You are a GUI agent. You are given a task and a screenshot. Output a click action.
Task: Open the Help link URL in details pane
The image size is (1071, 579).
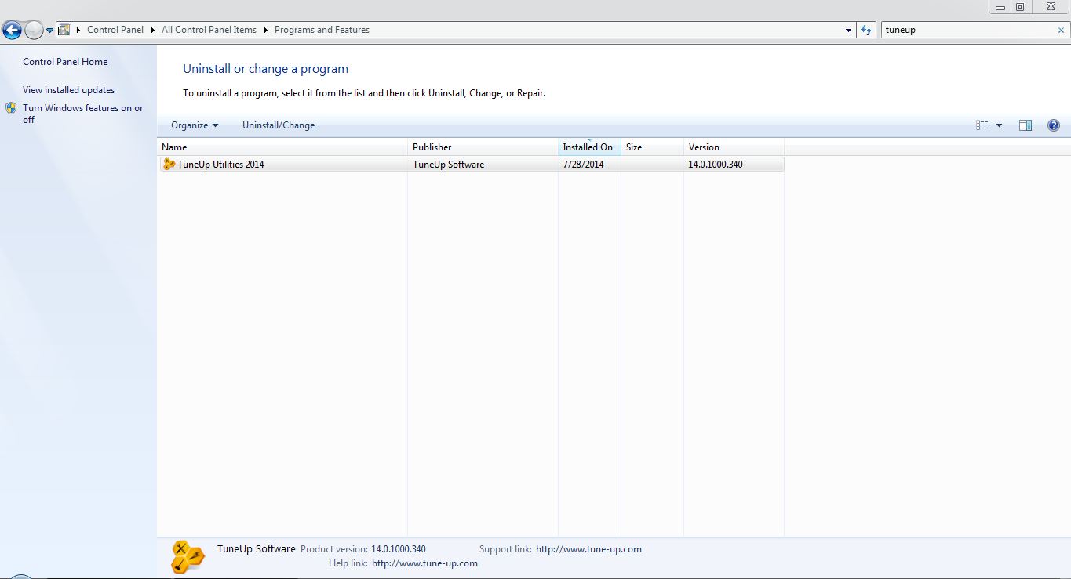pos(424,563)
